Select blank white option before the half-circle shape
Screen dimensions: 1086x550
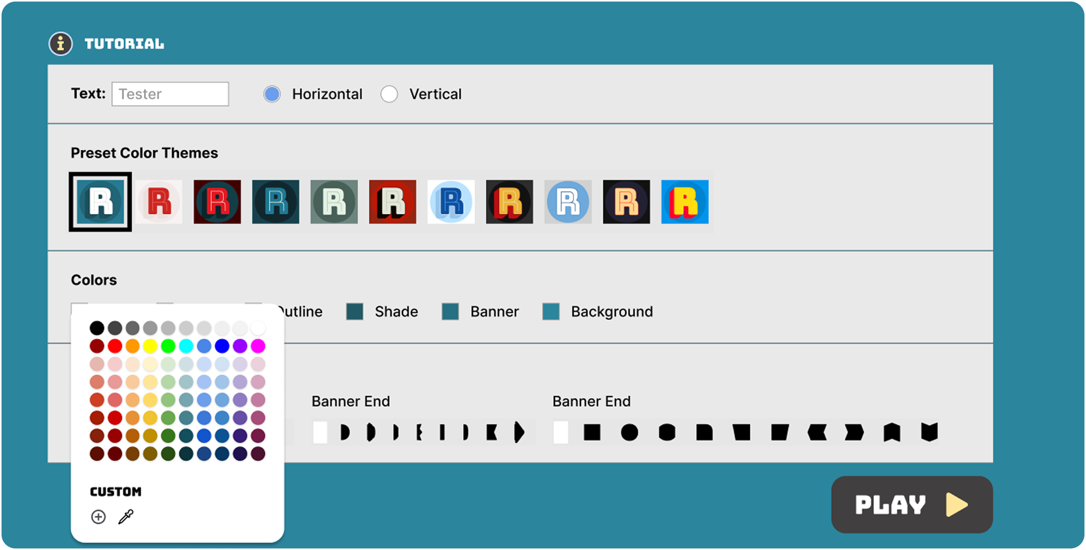coord(320,433)
